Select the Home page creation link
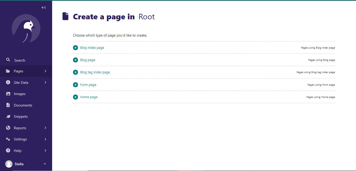Screen dimensions: 356x171 click(89, 97)
